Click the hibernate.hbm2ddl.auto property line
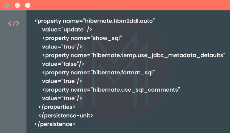 tap(95, 21)
